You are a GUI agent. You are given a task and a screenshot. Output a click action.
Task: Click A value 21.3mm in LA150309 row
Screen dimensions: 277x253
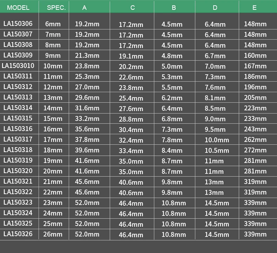point(87,56)
